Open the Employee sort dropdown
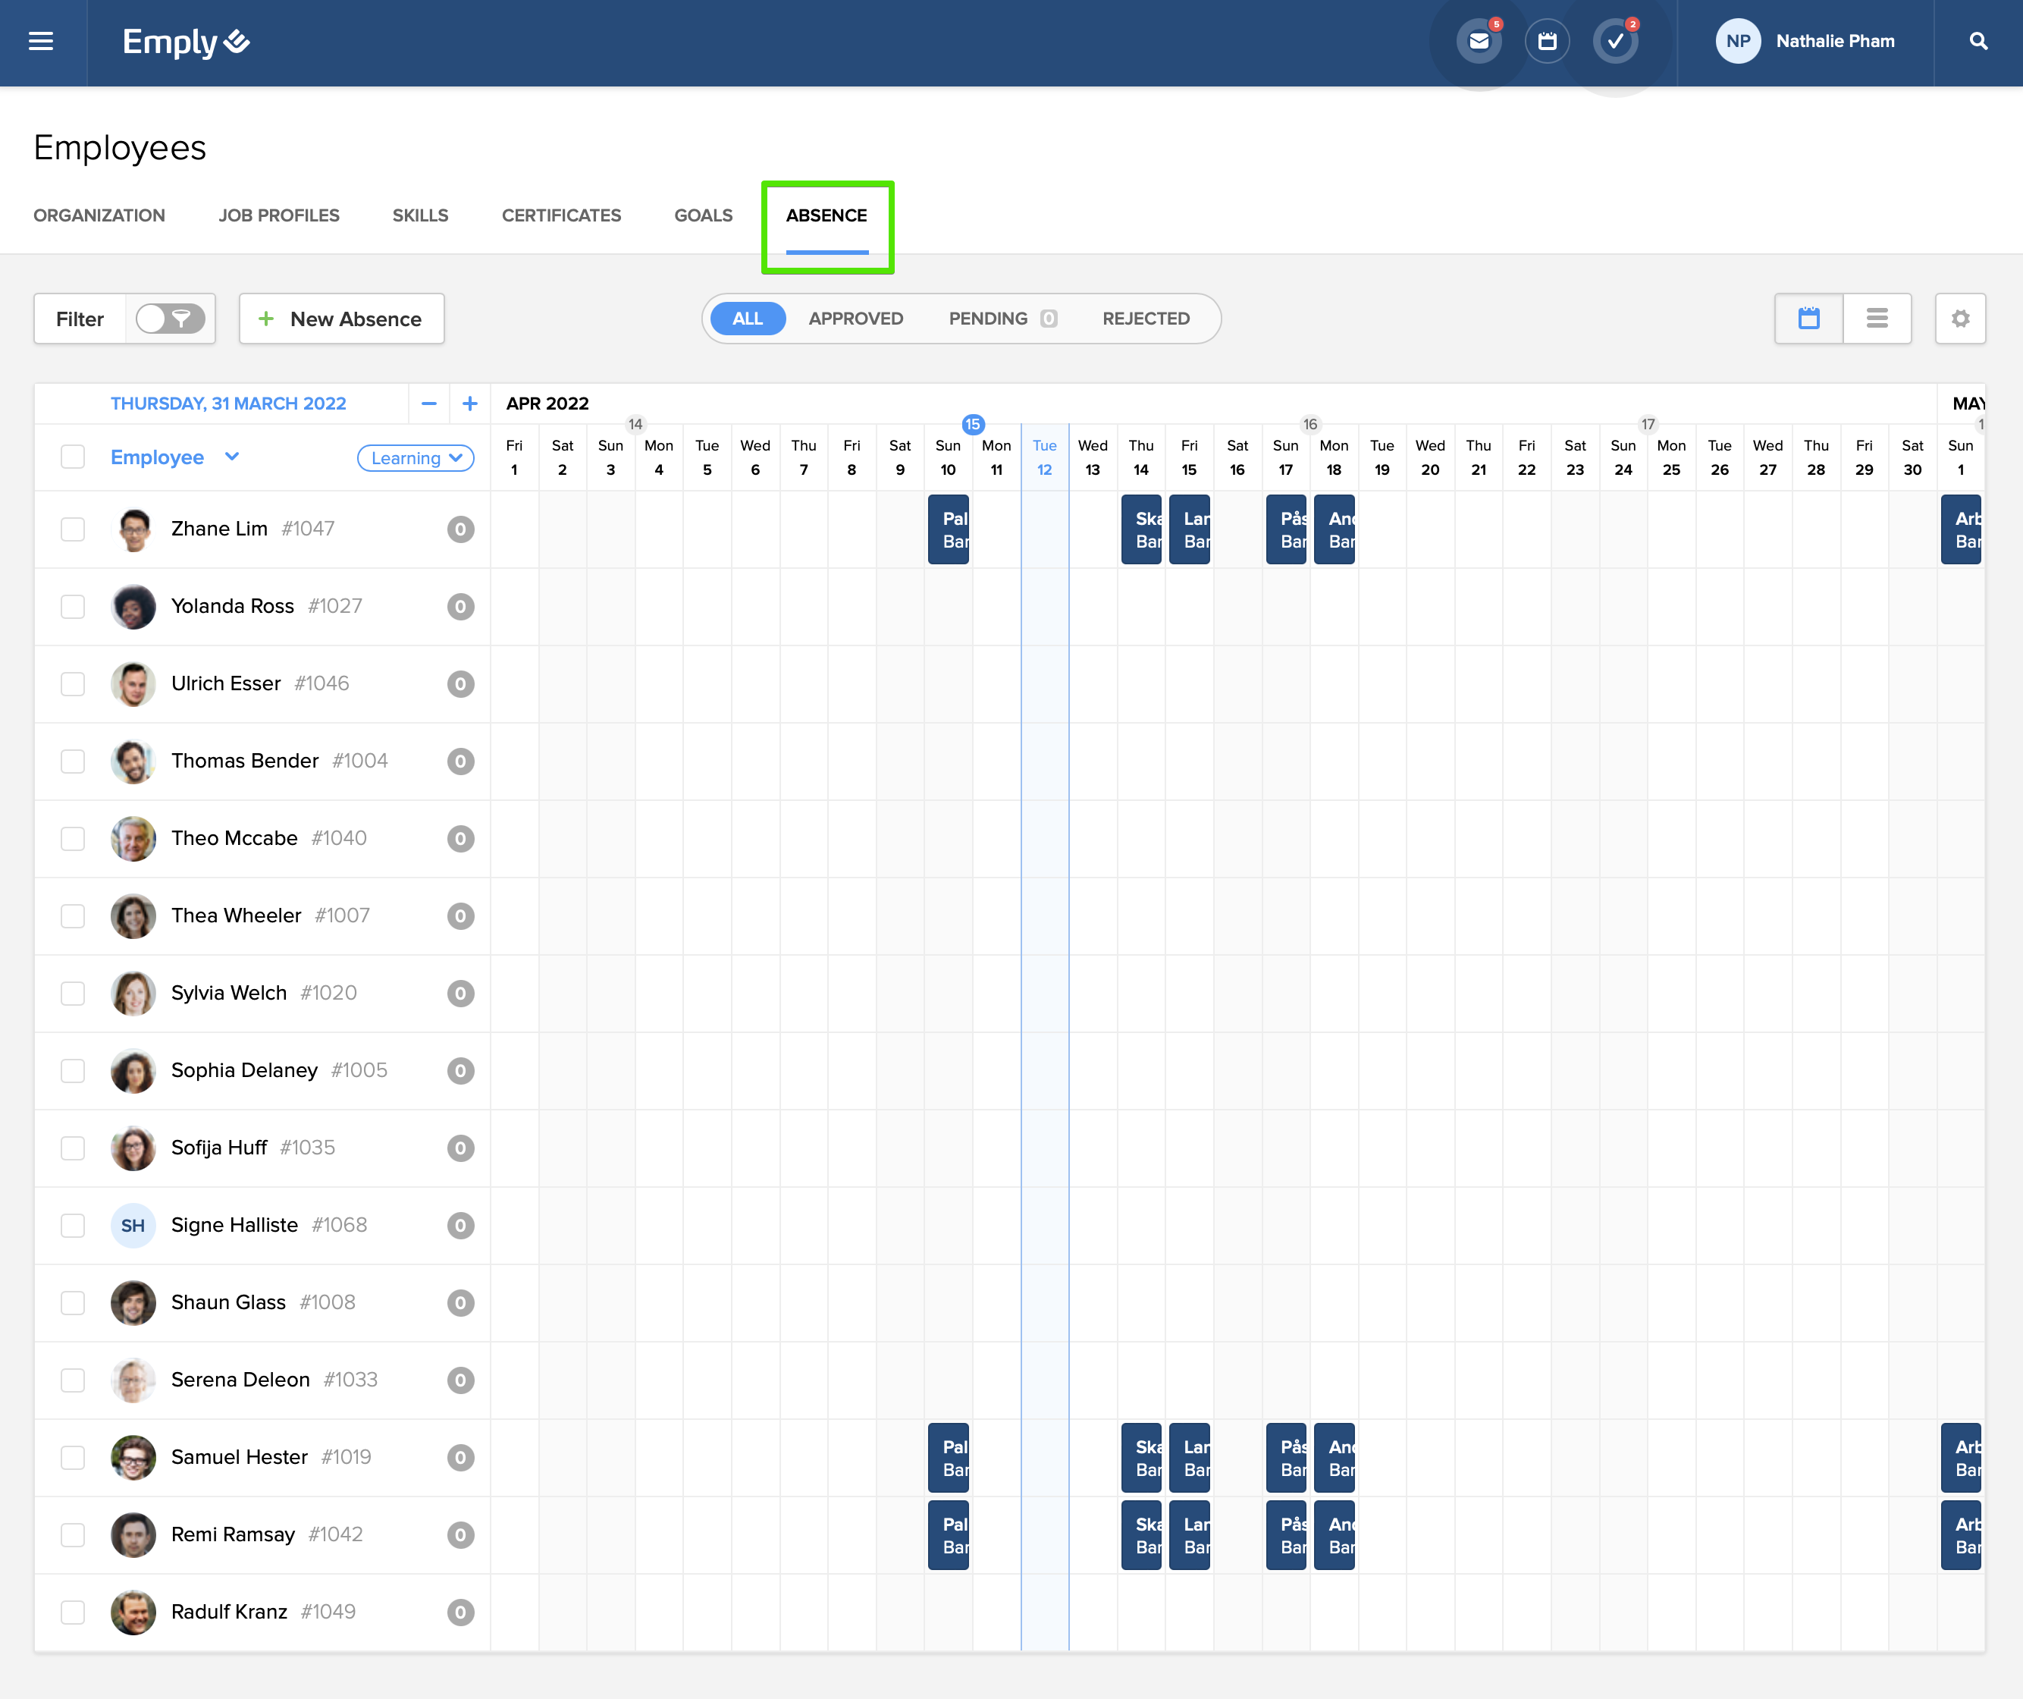Viewport: 2023px width, 1699px height. point(231,457)
